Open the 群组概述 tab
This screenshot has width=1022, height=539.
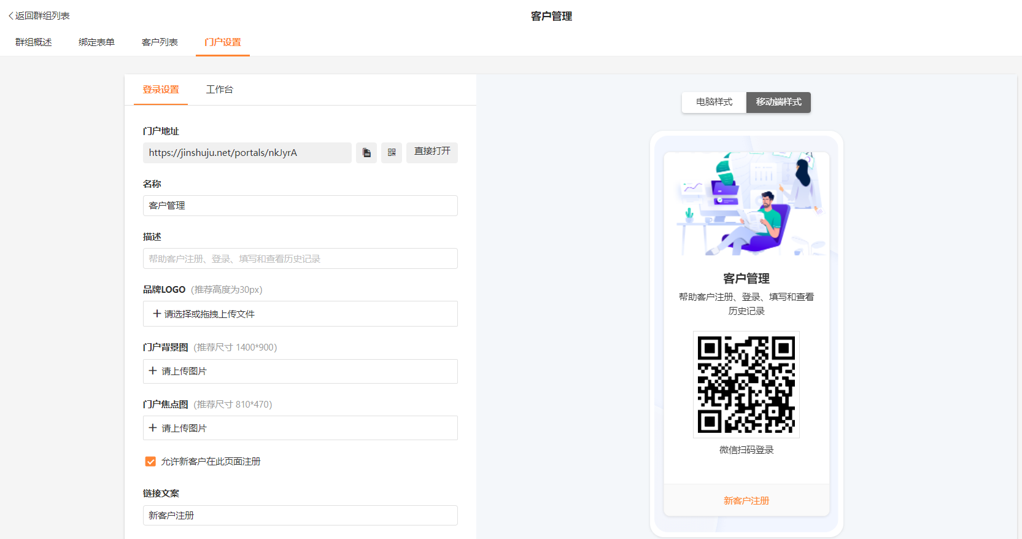click(34, 42)
